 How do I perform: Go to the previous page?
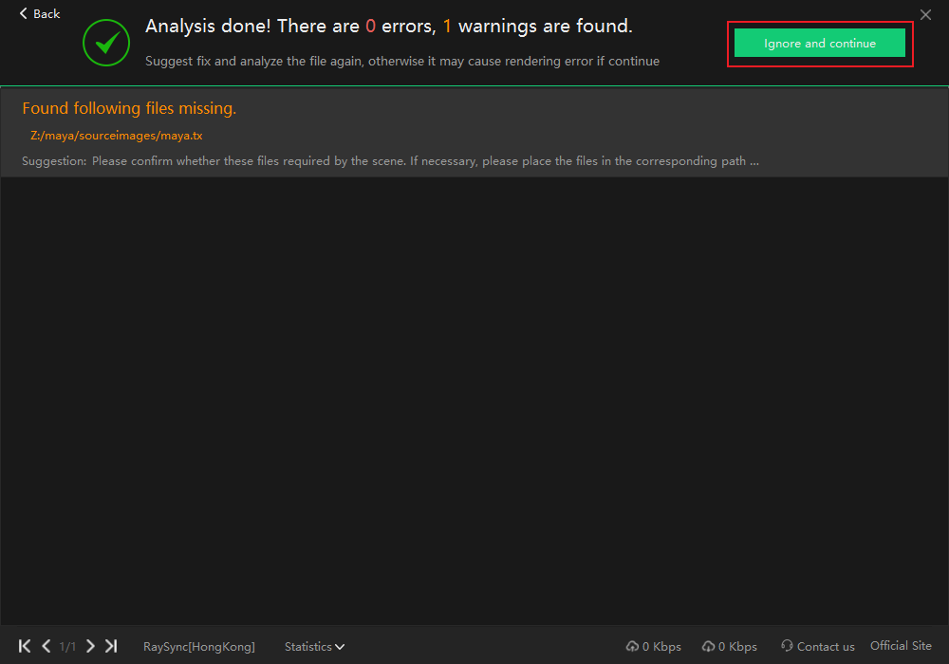[x=46, y=646]
